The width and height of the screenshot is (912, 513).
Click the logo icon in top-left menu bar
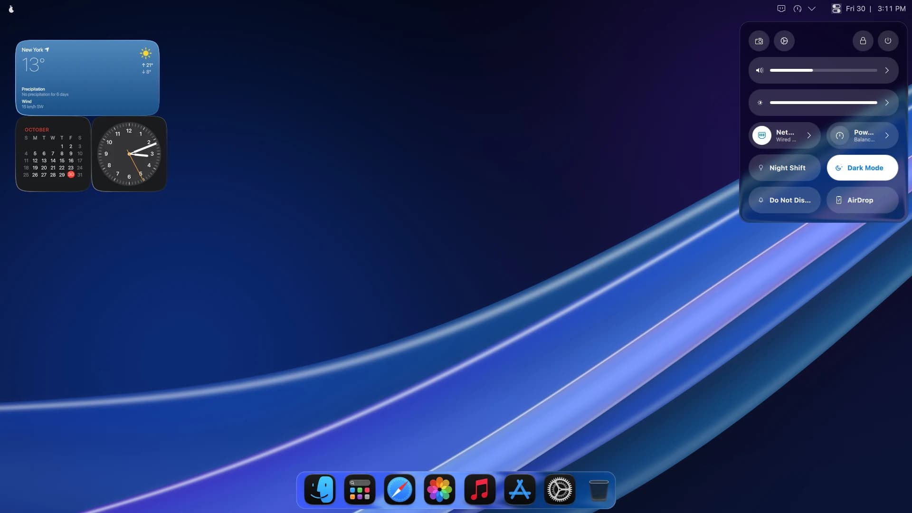(11, 9)
